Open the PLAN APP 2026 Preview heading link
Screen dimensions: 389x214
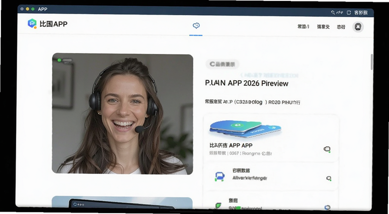pyautogui.click(x=247, y=83)
